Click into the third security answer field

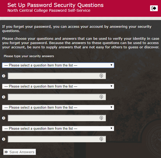pos(53,118)
